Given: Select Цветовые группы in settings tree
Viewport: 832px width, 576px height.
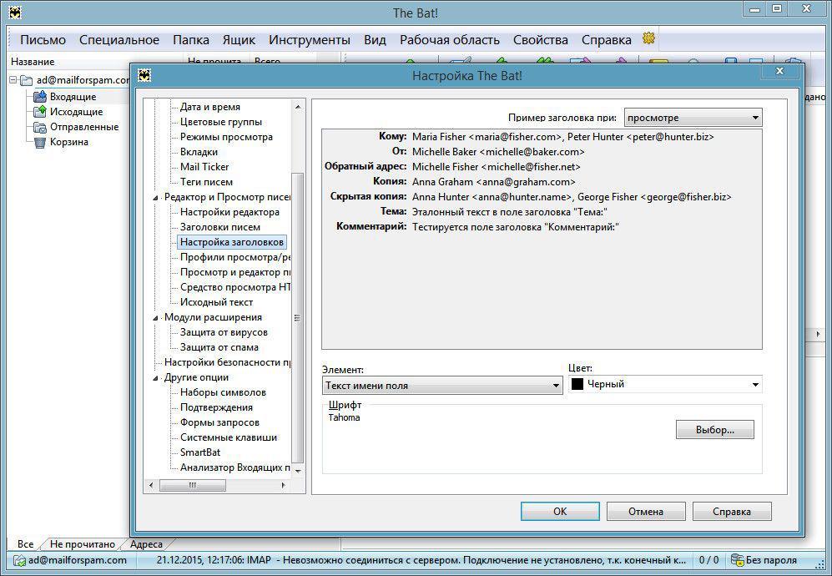Looking at the screenshot, I should click(221, 122).
